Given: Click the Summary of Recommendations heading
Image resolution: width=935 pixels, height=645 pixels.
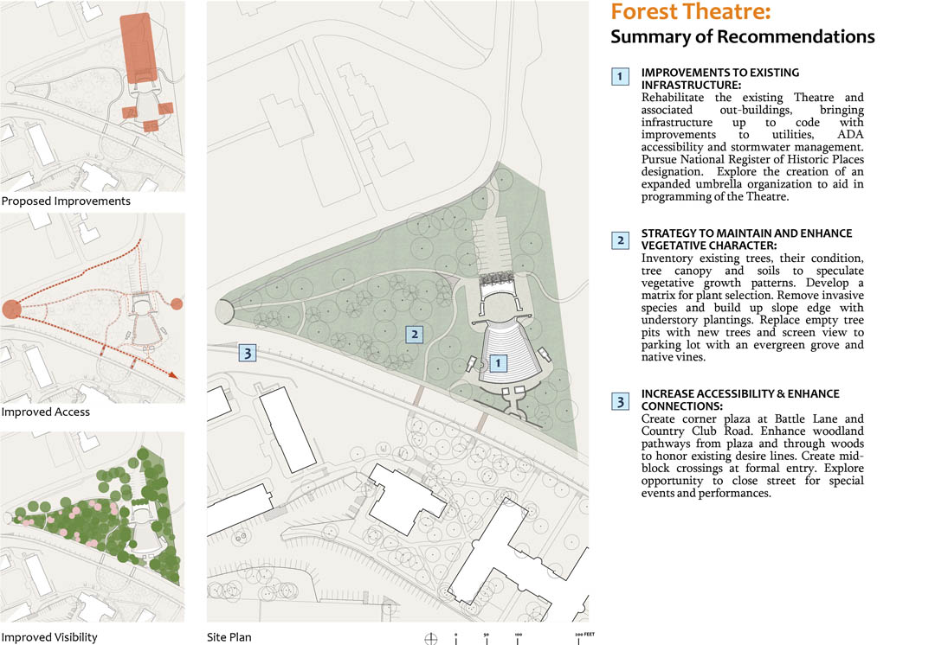Looking at the screenshot, I should tap(743, 36).
